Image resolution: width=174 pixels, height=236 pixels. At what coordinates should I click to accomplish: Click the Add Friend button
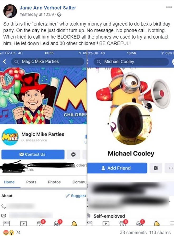click(x=117, y=168)
